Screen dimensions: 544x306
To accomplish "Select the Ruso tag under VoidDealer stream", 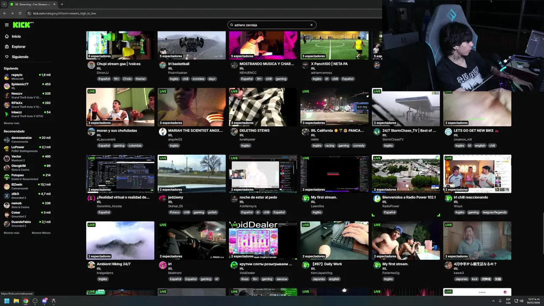I will (x=245, y=279).
